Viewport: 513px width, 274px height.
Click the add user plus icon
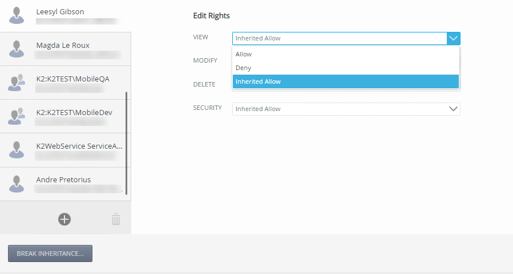64,219
